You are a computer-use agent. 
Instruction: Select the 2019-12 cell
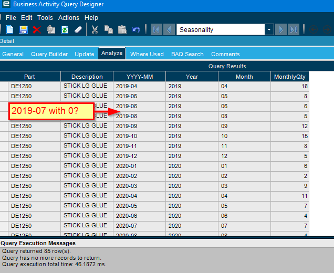pyautogui.click(x=140, y=156)
